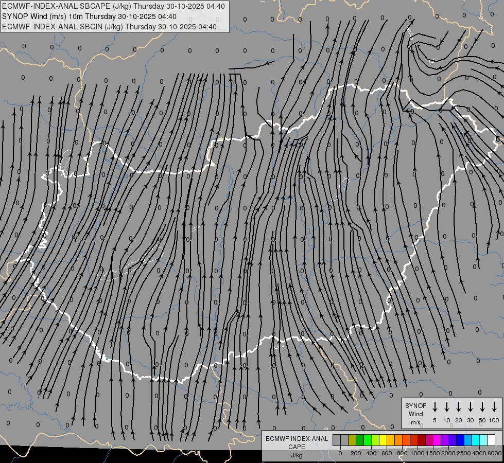Click the 5 speed label in wind legend
504x463 pixels.
(435, 420)
